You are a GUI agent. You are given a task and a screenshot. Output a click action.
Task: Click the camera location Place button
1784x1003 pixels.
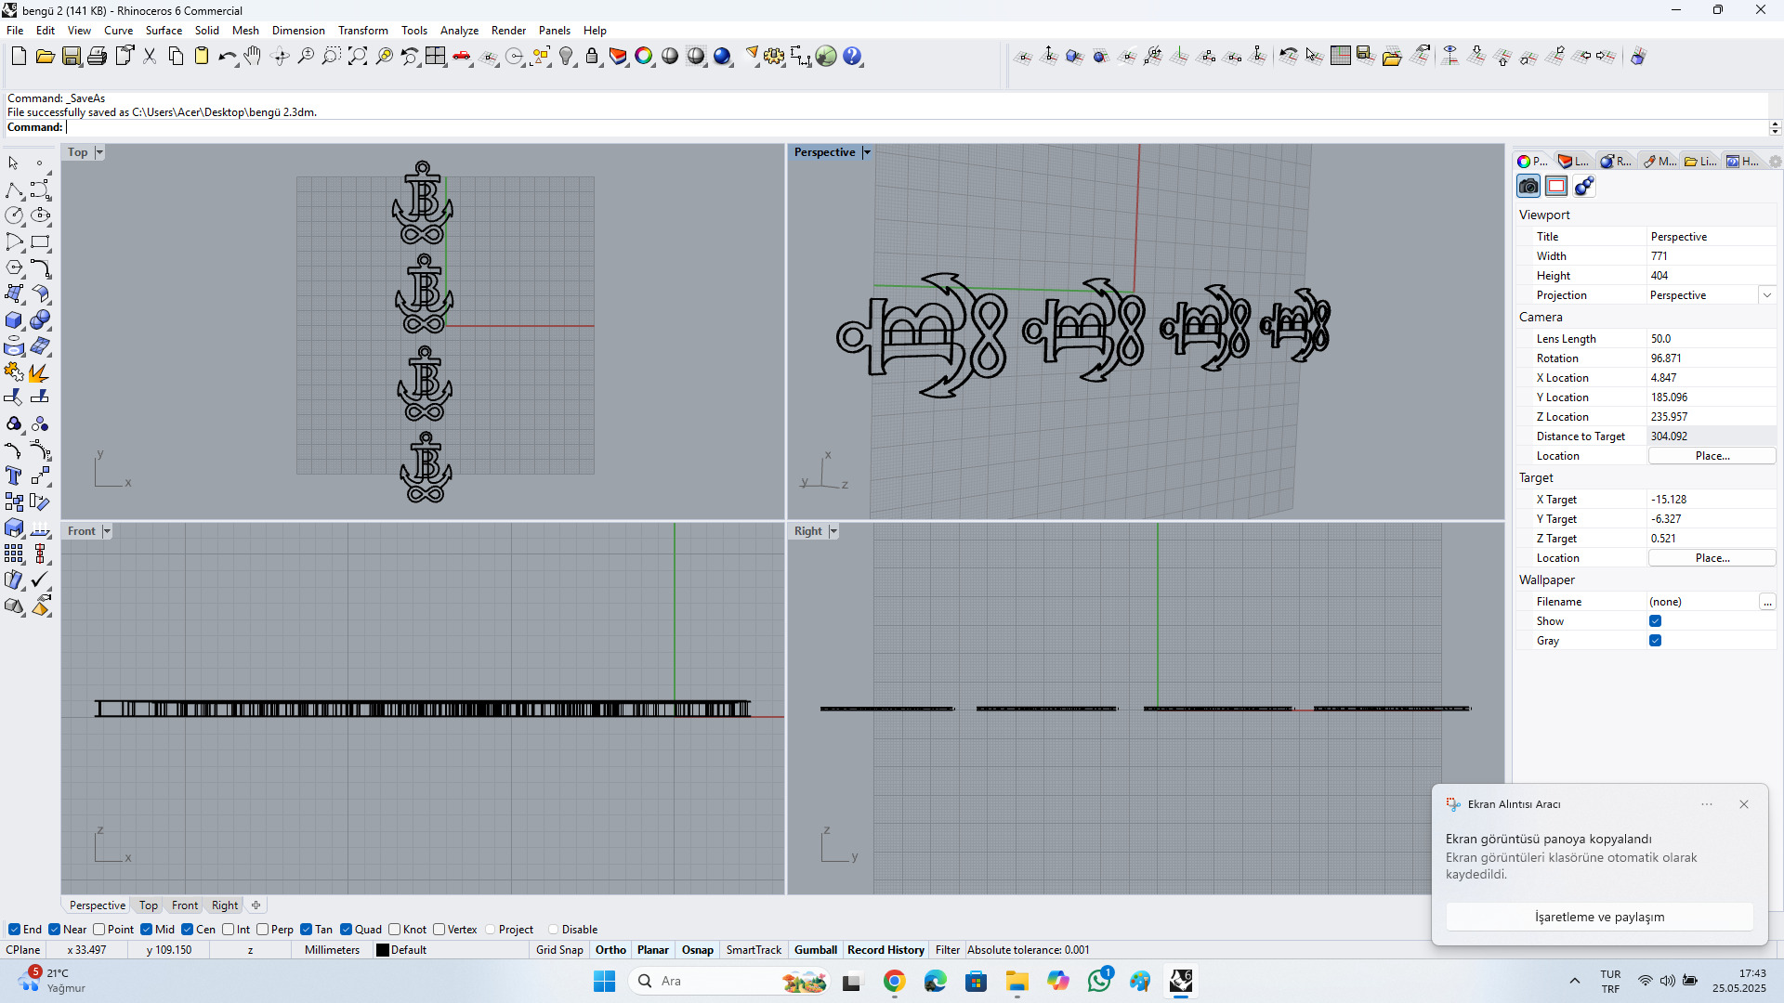[x=1712, y=456]
